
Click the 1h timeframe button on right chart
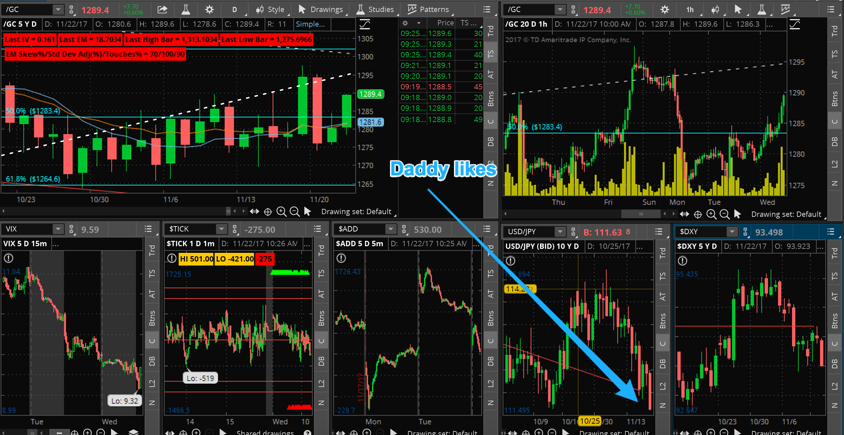point(690,9)
